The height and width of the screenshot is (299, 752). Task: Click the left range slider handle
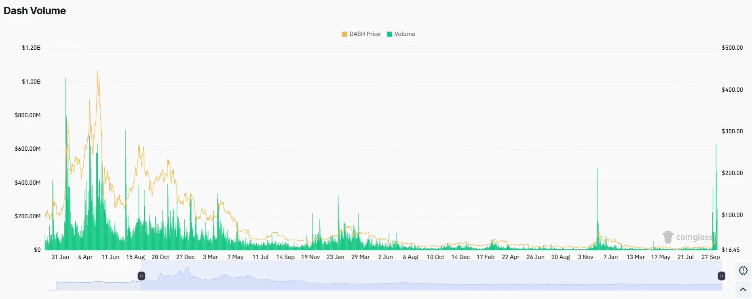tap(141, 276)
